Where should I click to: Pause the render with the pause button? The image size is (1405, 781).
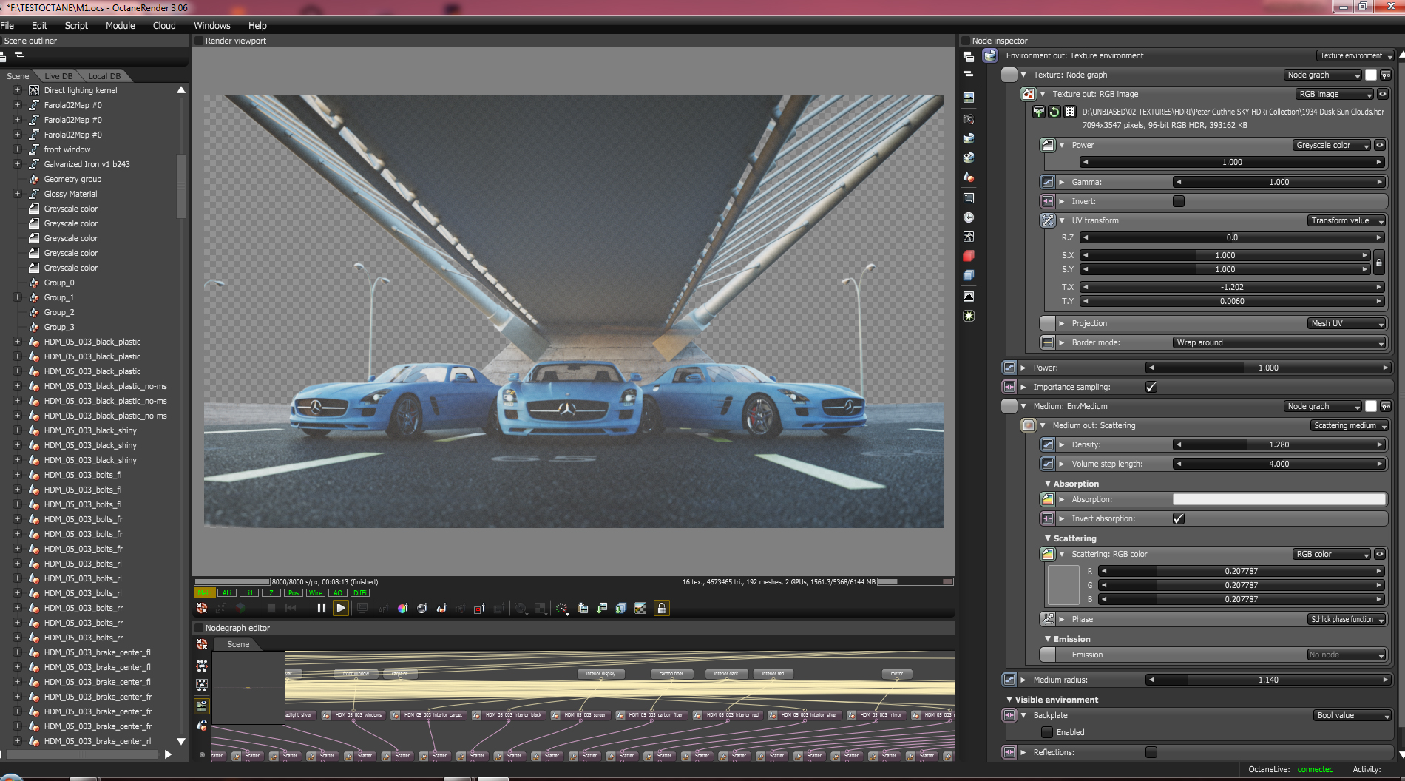(321, 608)
